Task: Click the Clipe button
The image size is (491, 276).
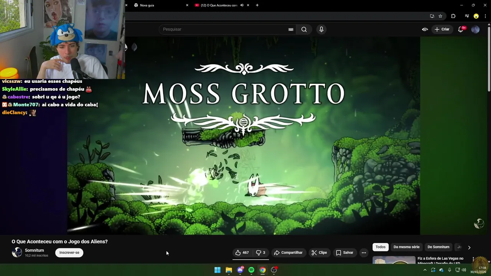Action: click(319, 253)
